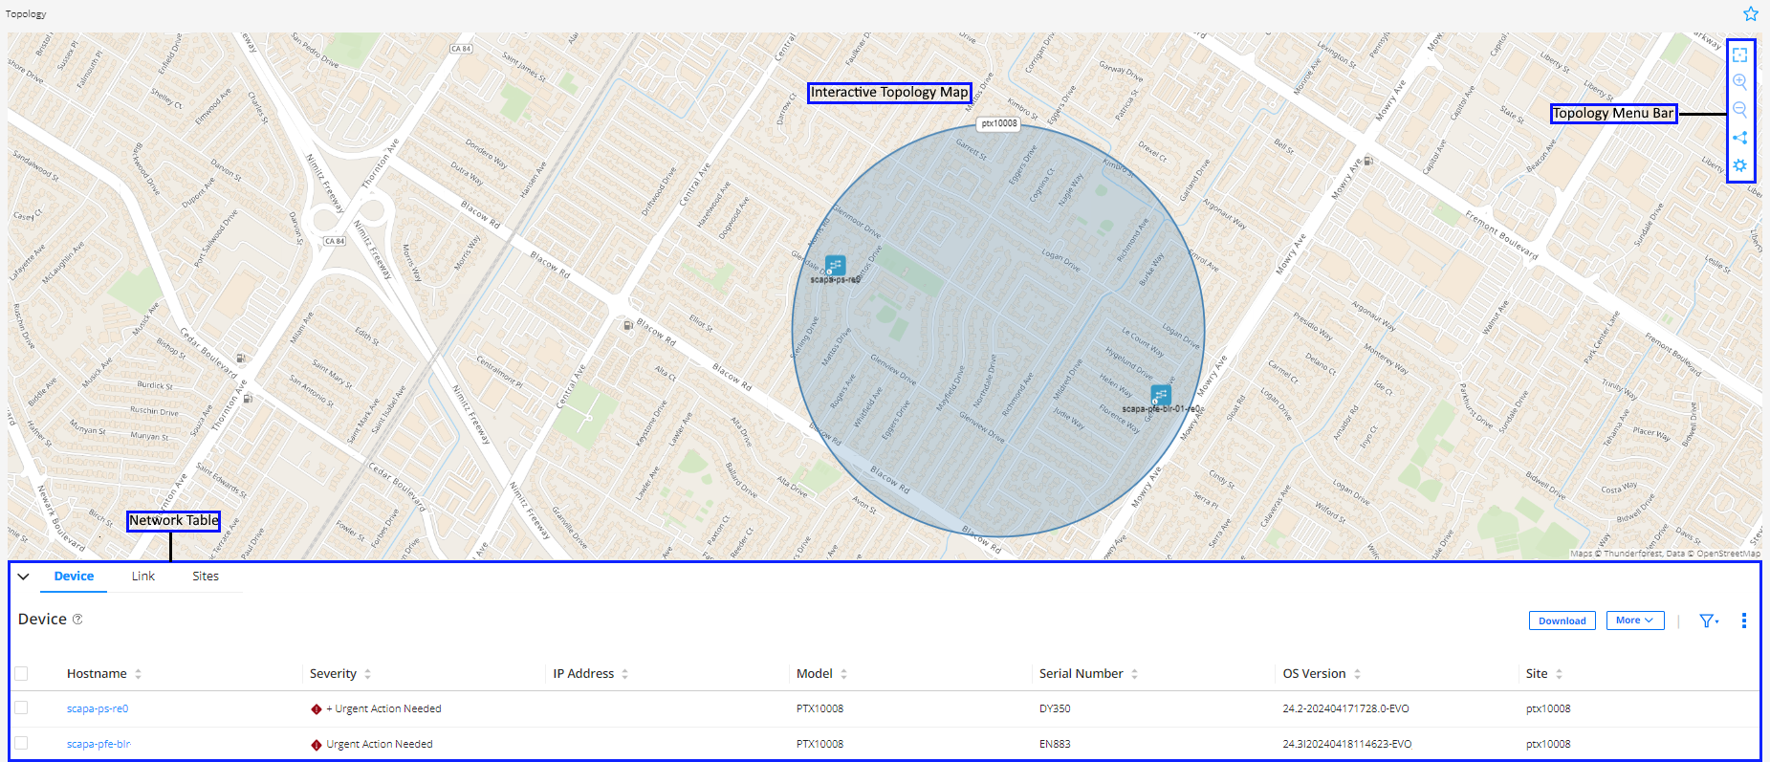Click the OS Version column header
Screen dimensions: 1770x762
[x=1314, y=674]
